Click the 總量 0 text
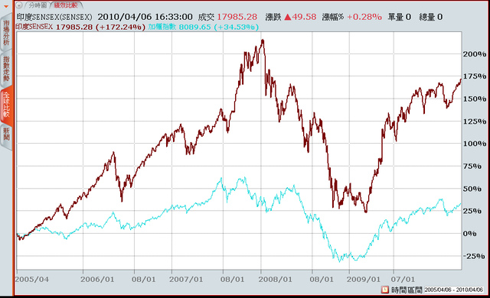 click(x=430, y=17)
